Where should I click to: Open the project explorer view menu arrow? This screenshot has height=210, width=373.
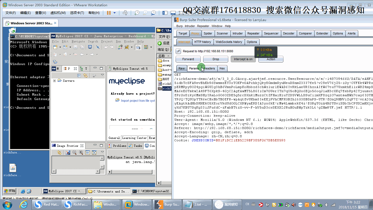click(x=102, y=75)
